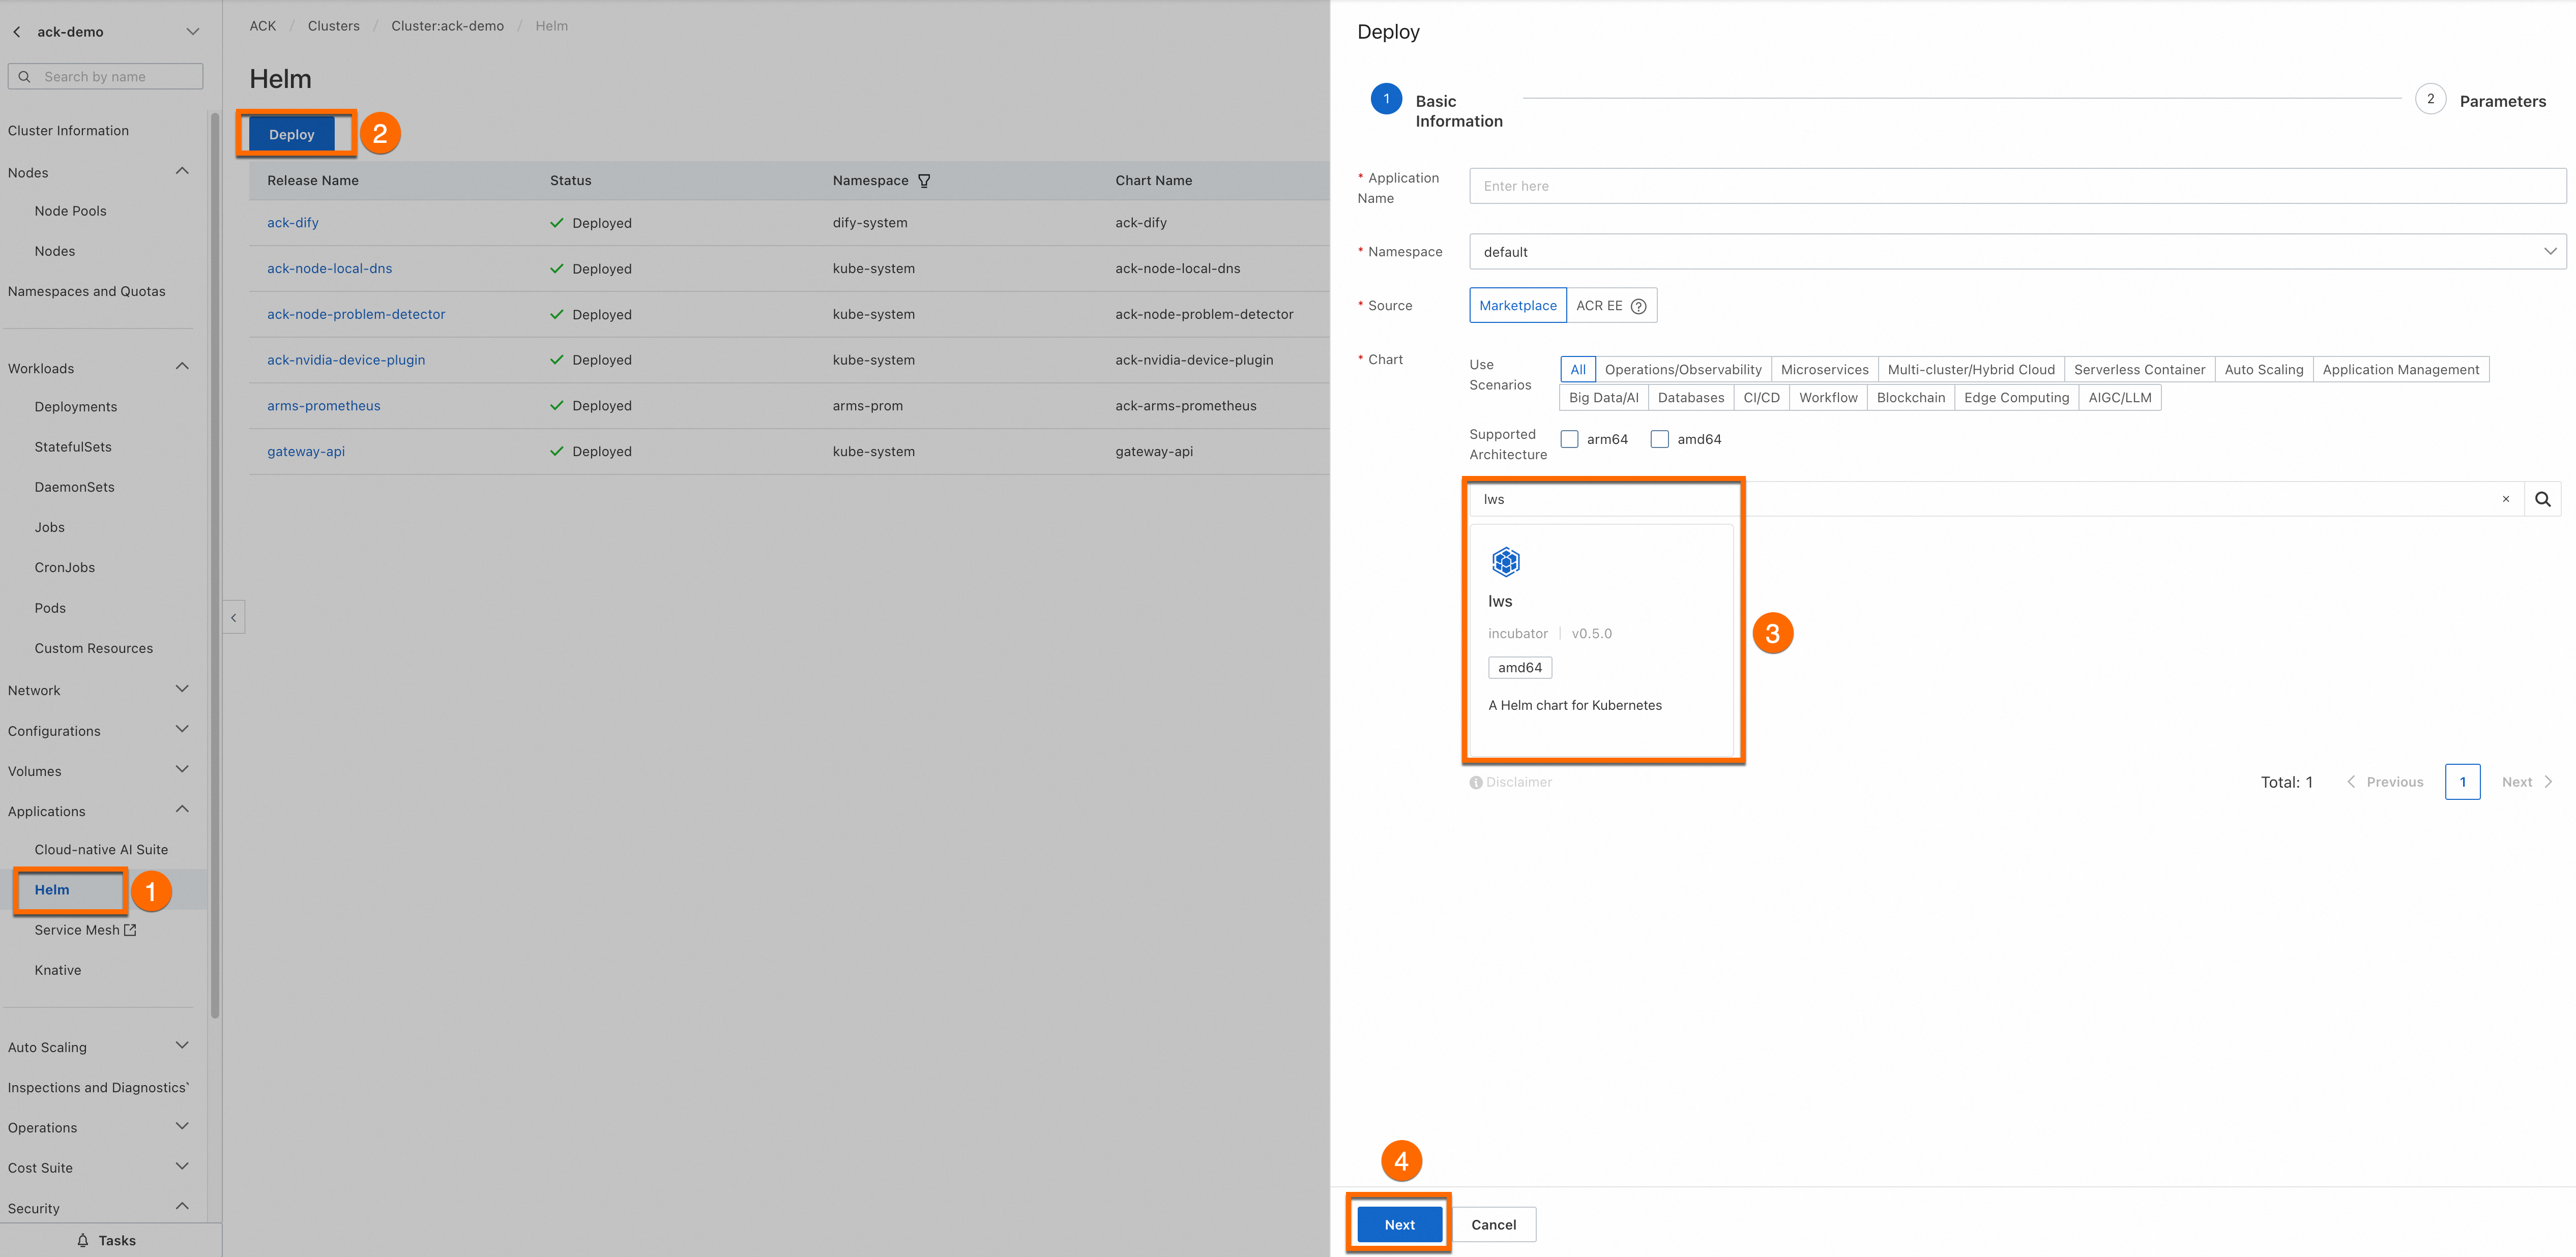
Task: Open the Namespace default dropdown
Action: click(2015, 252)
